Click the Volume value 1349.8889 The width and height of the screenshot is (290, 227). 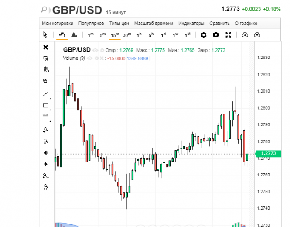(x=137, y=58)
